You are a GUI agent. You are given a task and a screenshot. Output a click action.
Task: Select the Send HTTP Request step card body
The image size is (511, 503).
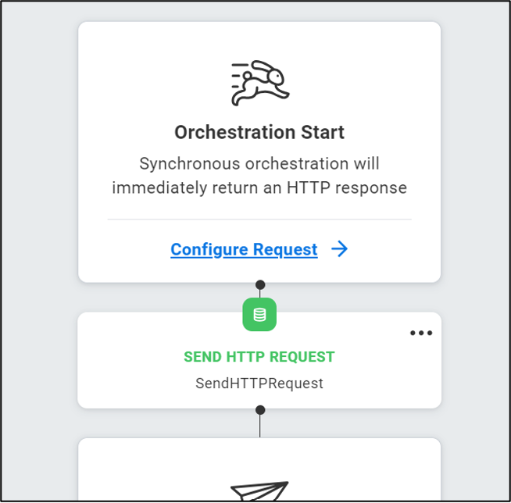click(x=259, y=360)
